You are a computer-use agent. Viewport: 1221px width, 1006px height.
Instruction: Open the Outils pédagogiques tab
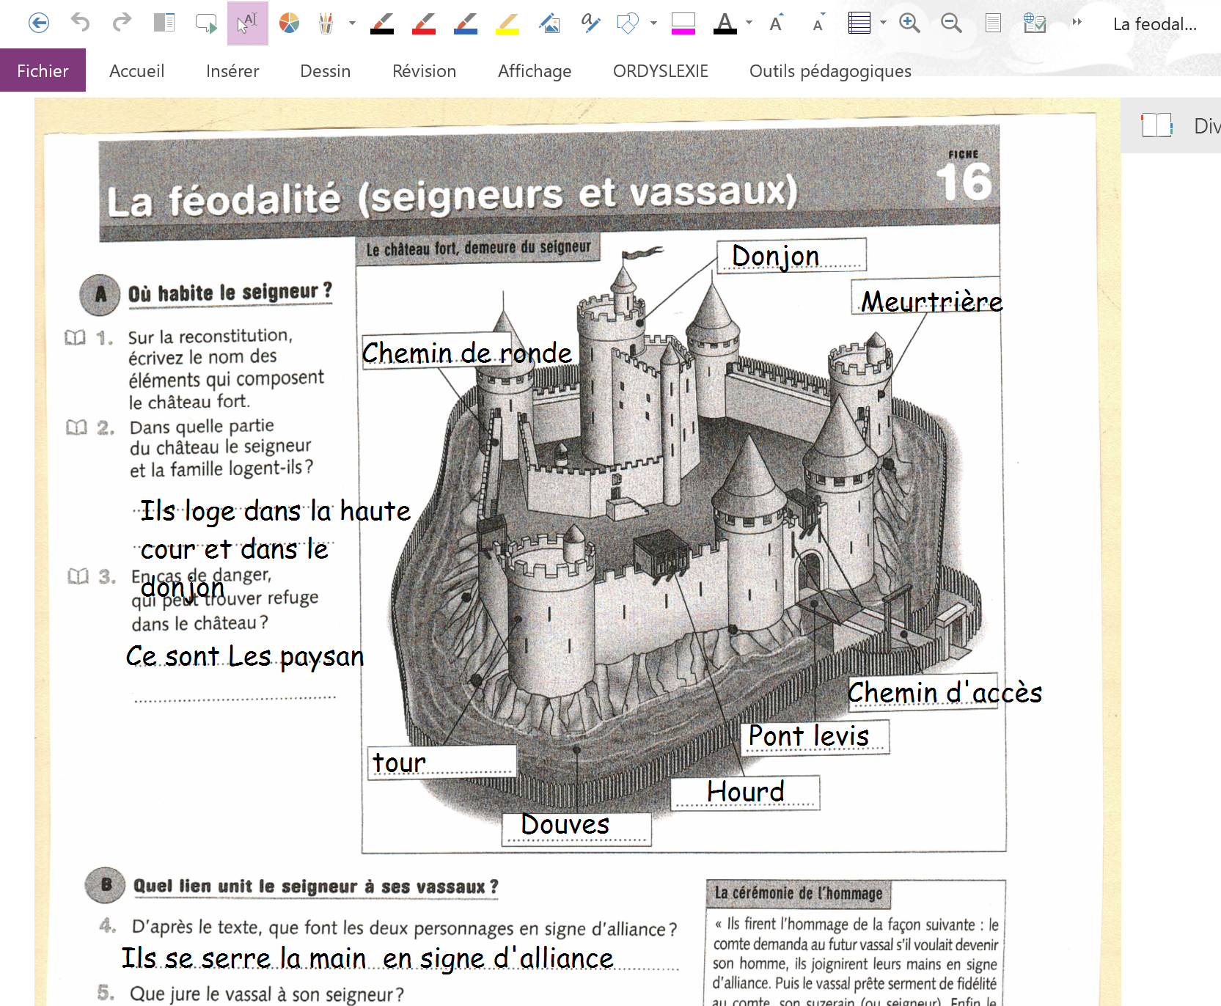pos(829,71)
